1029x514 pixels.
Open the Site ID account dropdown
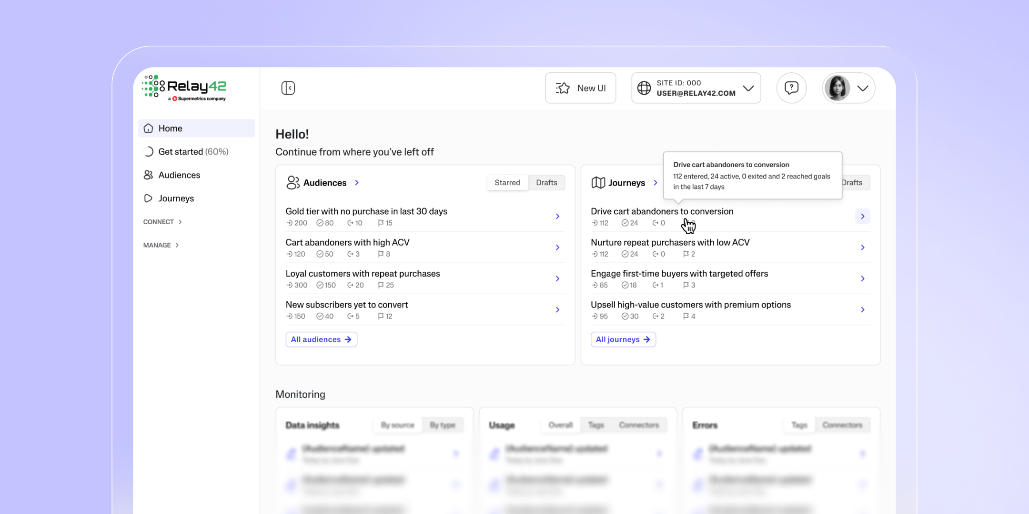click(x=748, y=88)
